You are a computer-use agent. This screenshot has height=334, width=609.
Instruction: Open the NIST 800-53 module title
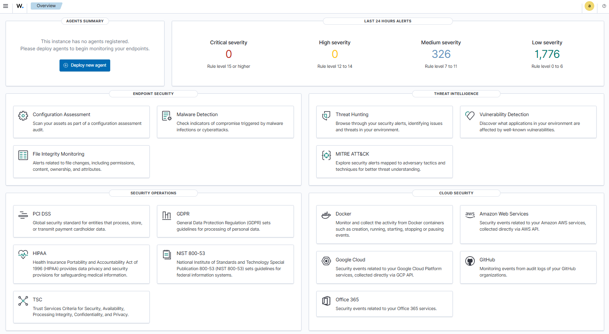click(x=191, y=253)
